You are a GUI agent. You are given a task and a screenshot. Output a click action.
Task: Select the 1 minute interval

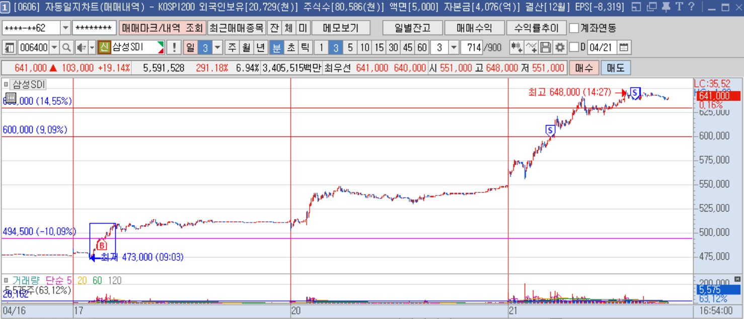tap(321, 48)
